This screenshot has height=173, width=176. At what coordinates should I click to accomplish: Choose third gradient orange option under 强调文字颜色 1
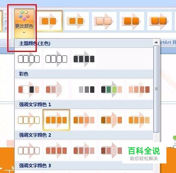pos(84,120)
